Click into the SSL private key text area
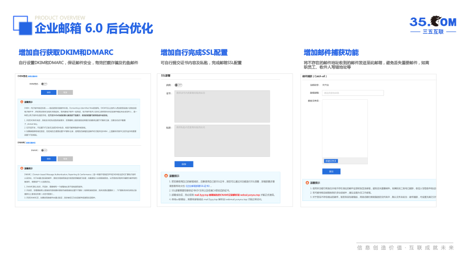The height and width of the screenshot is (264, 469). click(x=222, y=140)
